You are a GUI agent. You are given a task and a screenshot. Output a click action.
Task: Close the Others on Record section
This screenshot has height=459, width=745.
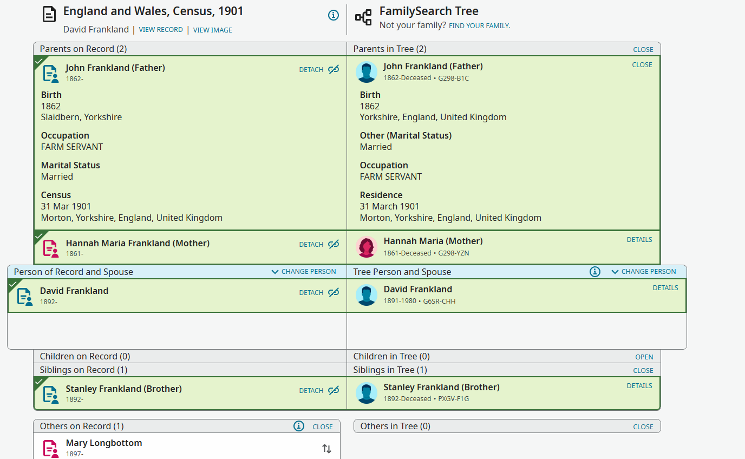point(323,427)
